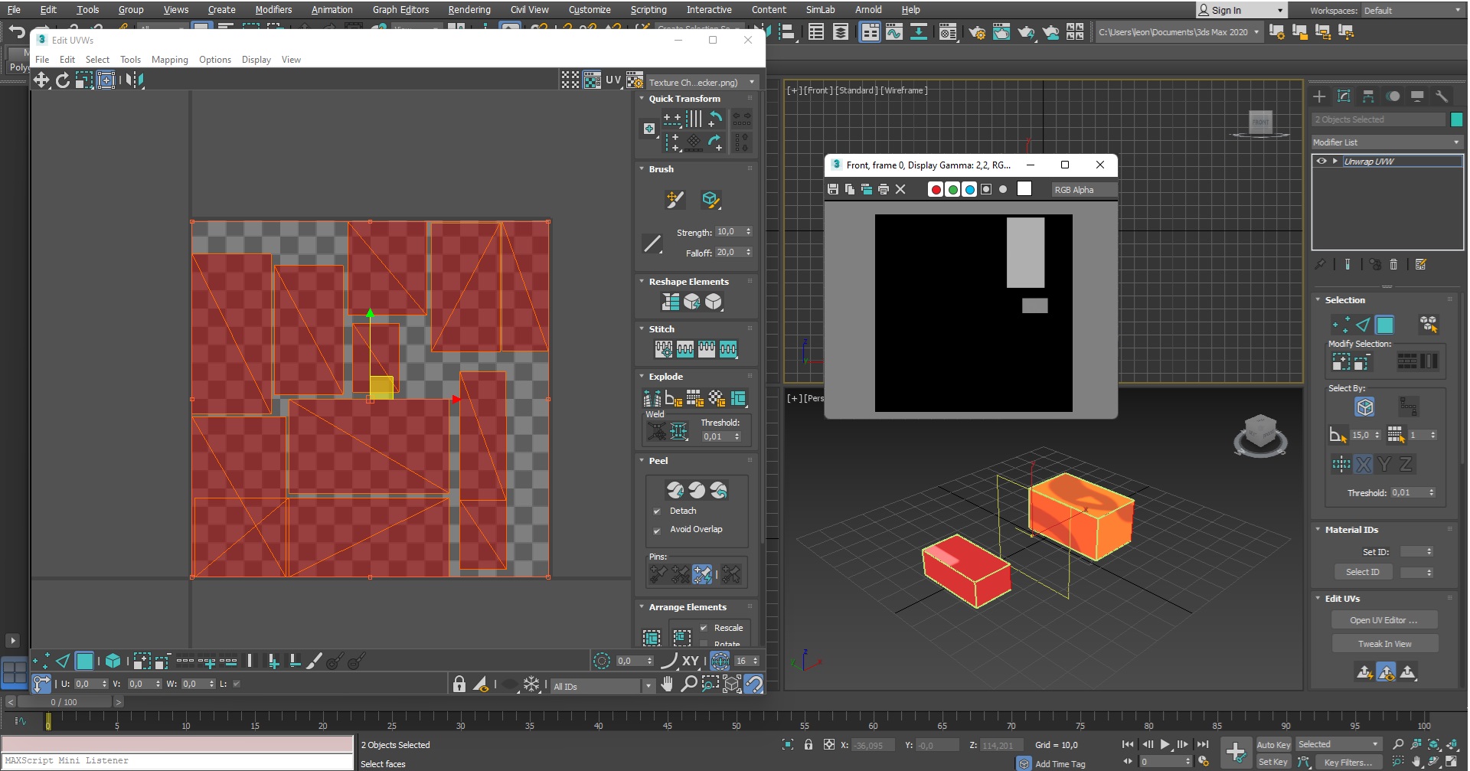Enable the red channel in render window
The width and height of the screenshot is (1470, 771).
(x=935, y=189)
